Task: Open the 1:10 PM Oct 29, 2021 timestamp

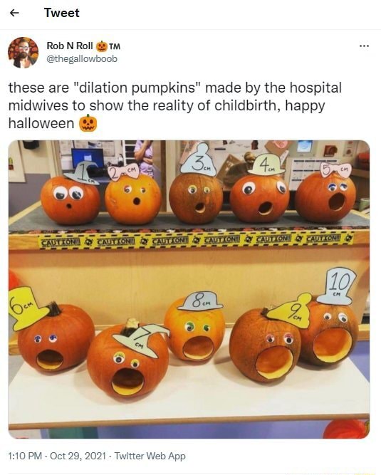Action: click(x=57, y=456)
